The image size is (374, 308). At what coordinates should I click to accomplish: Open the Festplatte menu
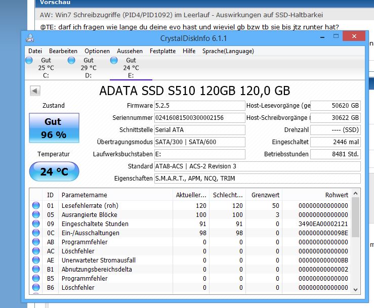tap(162, 51)
